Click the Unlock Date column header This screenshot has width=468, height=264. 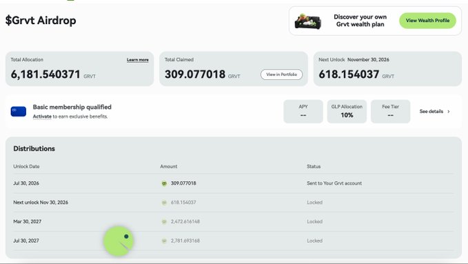click(26, 166)
